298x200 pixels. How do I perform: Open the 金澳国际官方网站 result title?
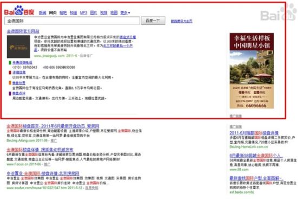tap(23, 31)
